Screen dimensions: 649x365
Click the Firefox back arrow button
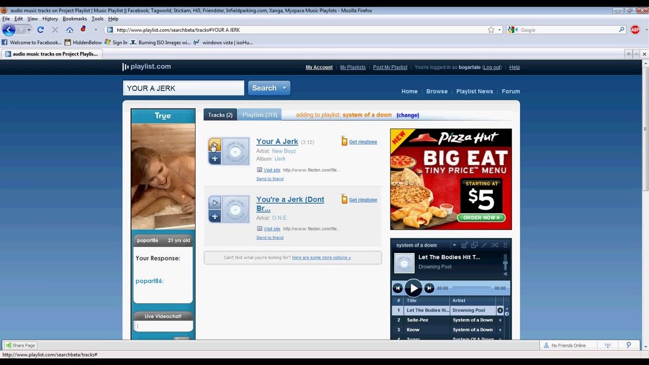point(9,30)
